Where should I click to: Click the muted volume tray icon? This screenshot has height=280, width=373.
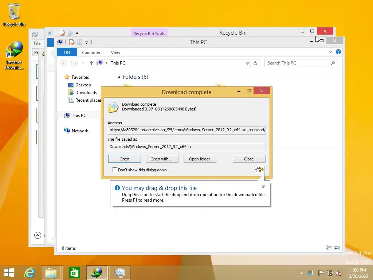click(x=339, y=273)
